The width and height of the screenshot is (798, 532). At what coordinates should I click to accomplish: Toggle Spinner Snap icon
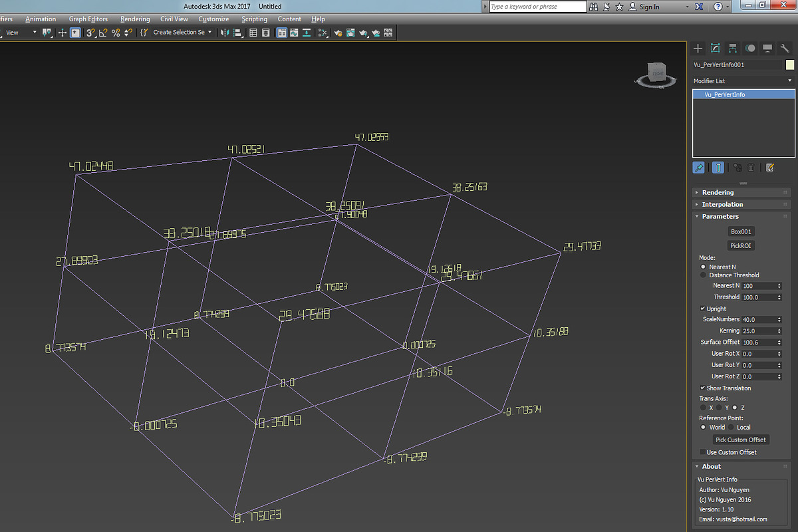coord(128,32)
